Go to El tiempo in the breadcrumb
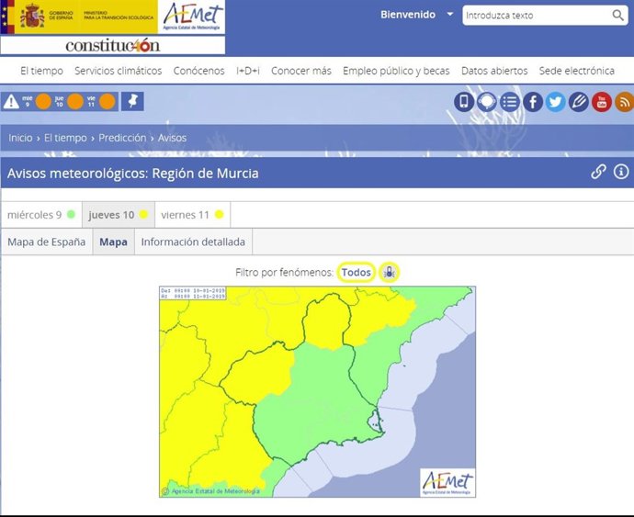Viewport: 634px width, 517px height. pos(65,138)
